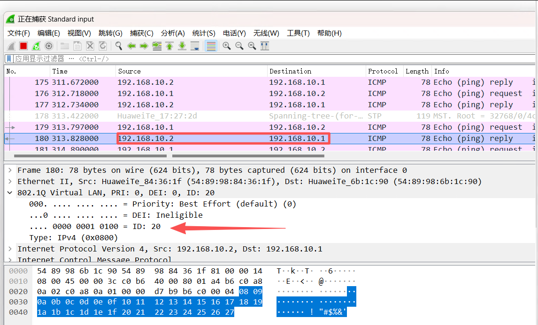
Task: Stop the live capture
Action: [x=24, y=45]
